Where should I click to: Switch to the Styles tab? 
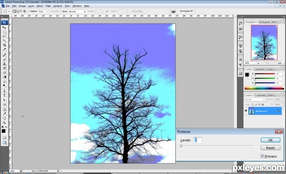click(x=270, y=69)
